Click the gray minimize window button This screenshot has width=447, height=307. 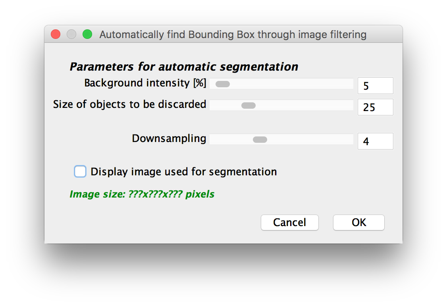pyautogui.click(x=71, y=34)
